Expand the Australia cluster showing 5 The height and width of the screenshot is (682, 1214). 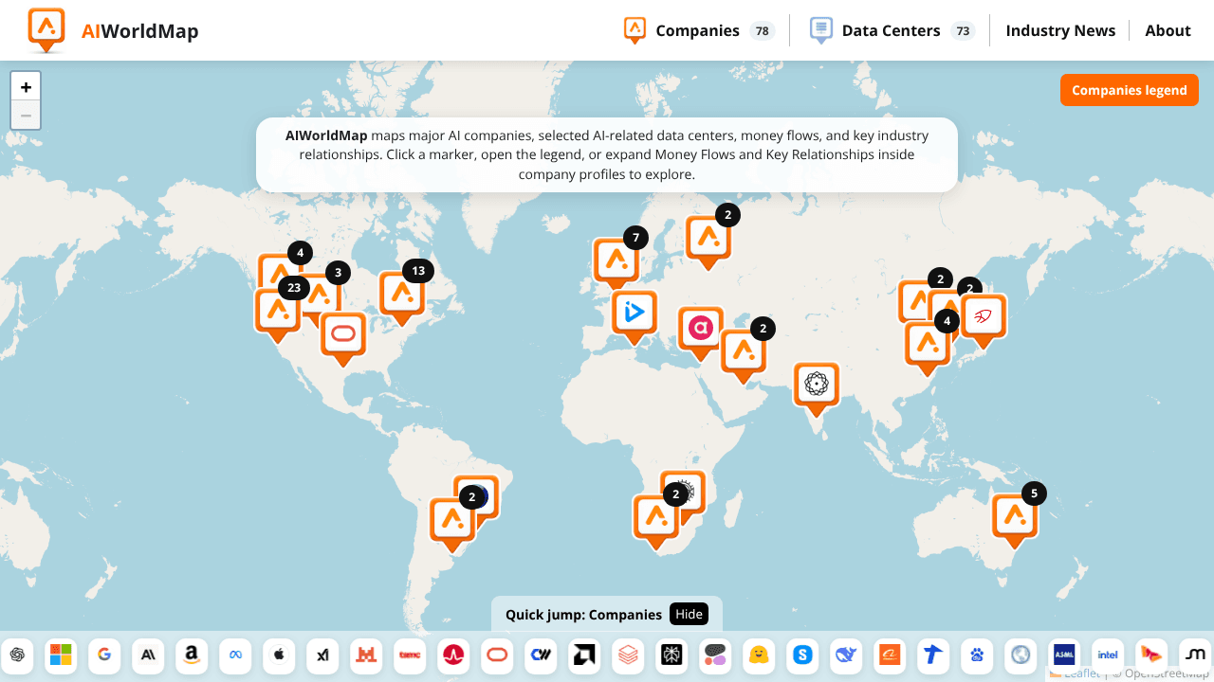tap(1015, 520)
